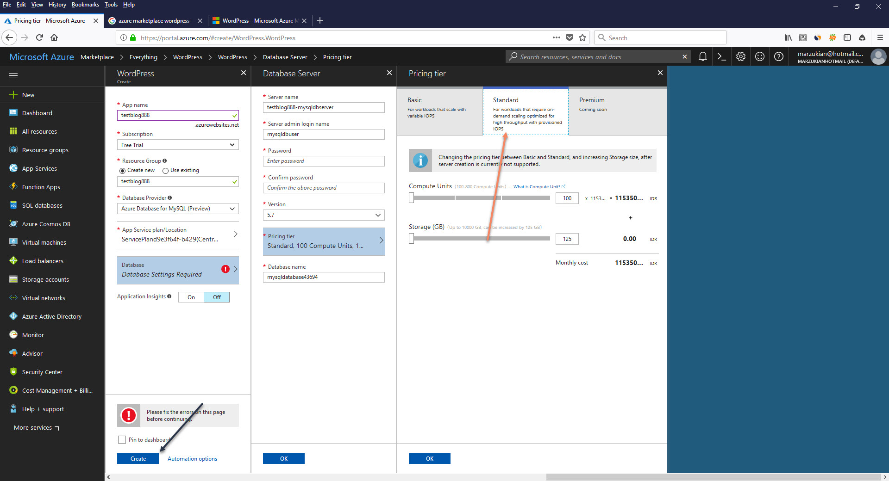The width and height of the screenshot is (889, 481).
Task: Open the MySQL Version dropdown
Action: click(x=323, y=215)
